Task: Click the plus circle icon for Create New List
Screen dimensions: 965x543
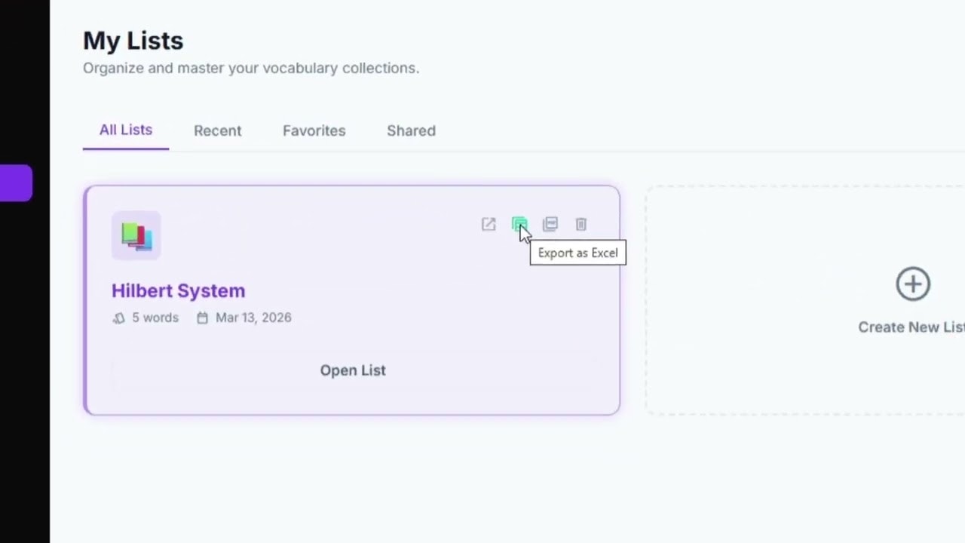Action: [913, 284]
